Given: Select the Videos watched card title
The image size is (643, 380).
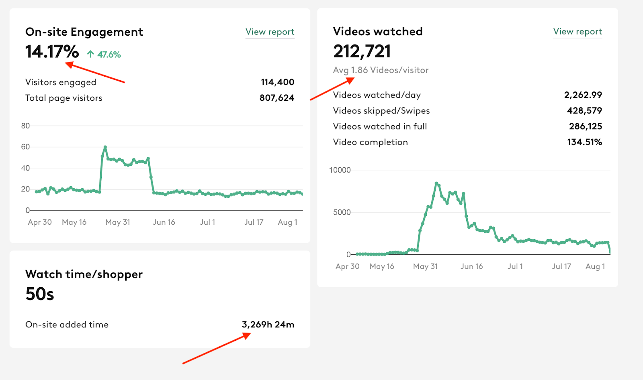Looking at the screenshot, I should point(378,31).
